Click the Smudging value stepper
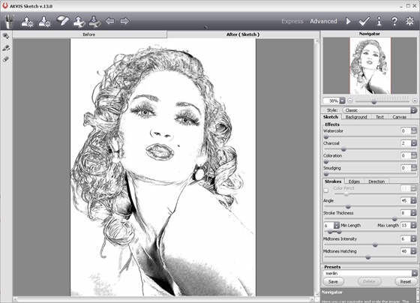 [414, 168]
